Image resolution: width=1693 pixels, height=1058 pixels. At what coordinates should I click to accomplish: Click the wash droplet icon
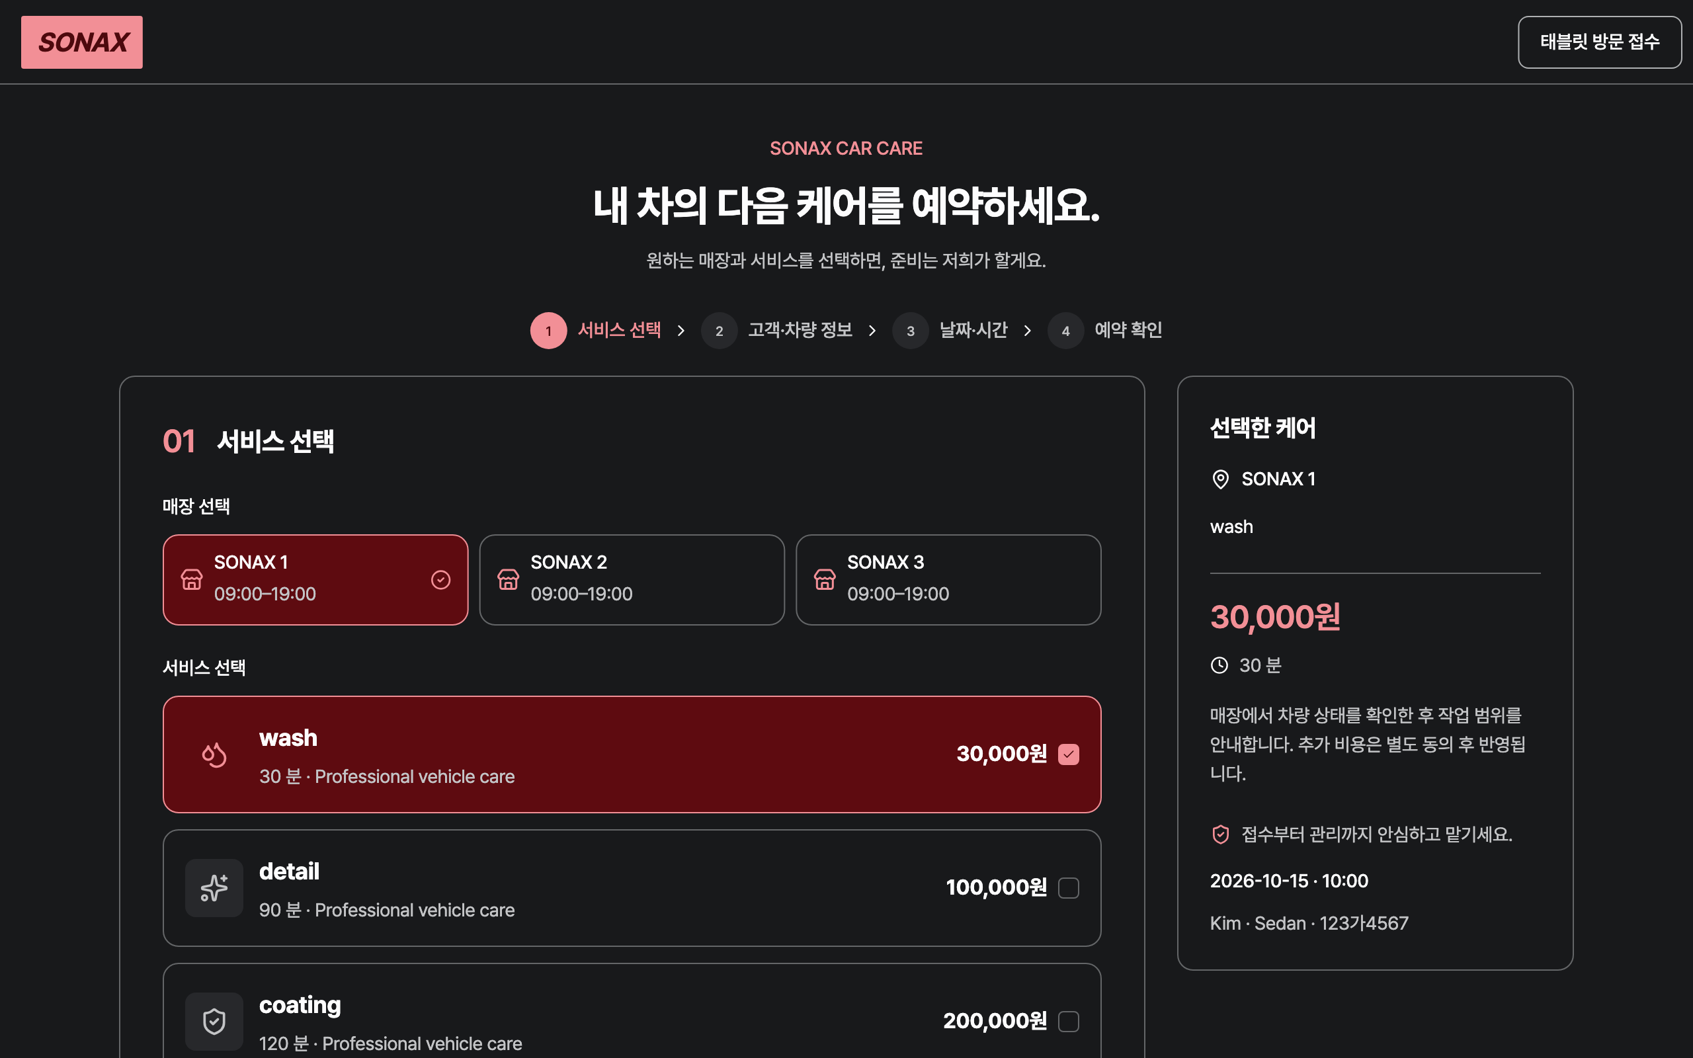click(x=214, y=754)
